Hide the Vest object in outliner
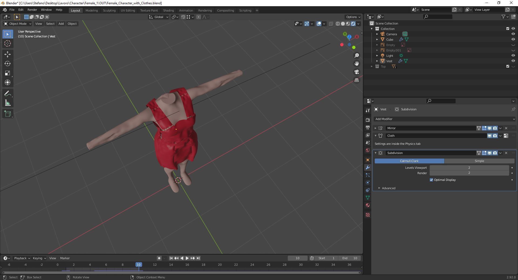 [513, 61]
